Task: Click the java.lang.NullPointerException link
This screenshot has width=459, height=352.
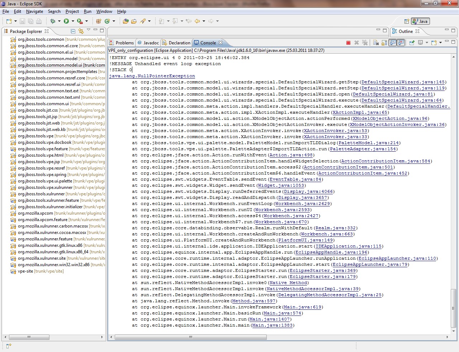Action: point(152,76)
